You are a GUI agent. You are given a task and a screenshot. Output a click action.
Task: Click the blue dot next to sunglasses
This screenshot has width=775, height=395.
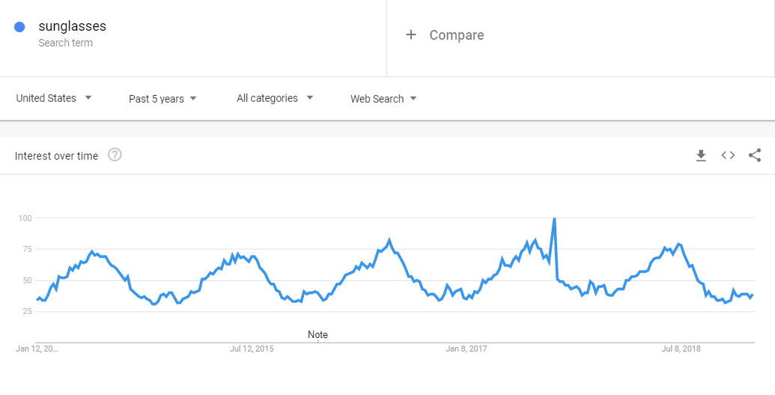coord(19,27)
